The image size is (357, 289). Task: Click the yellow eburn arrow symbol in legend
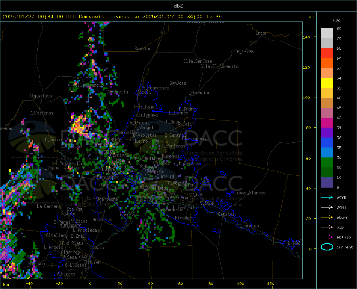327,217
